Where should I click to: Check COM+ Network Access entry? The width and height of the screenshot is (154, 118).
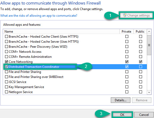tap(6, 52)
